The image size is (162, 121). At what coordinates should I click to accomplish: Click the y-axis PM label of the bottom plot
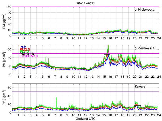(4, 98)
